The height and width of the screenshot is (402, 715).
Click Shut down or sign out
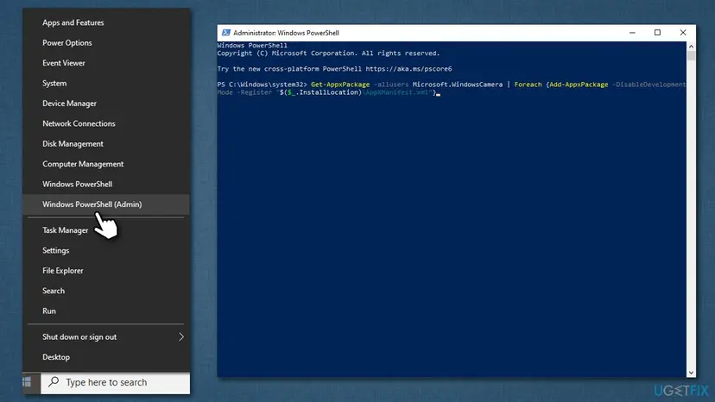click(x=79, y=336)
